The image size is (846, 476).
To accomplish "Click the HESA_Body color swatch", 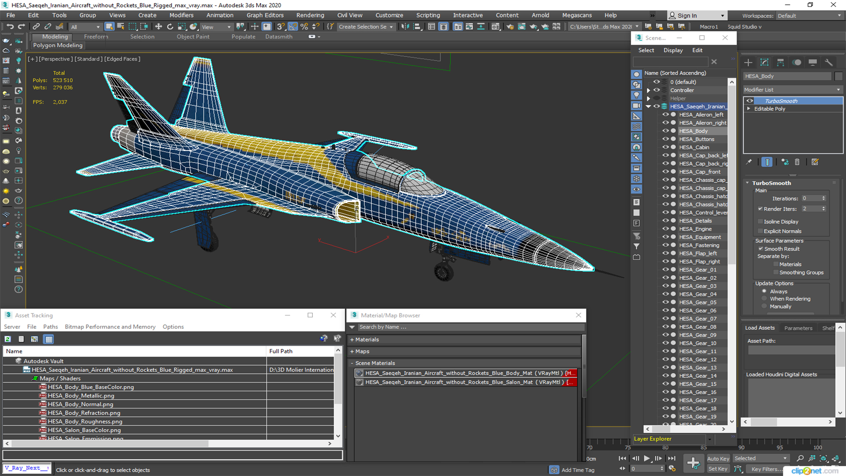I will point(839,76).
